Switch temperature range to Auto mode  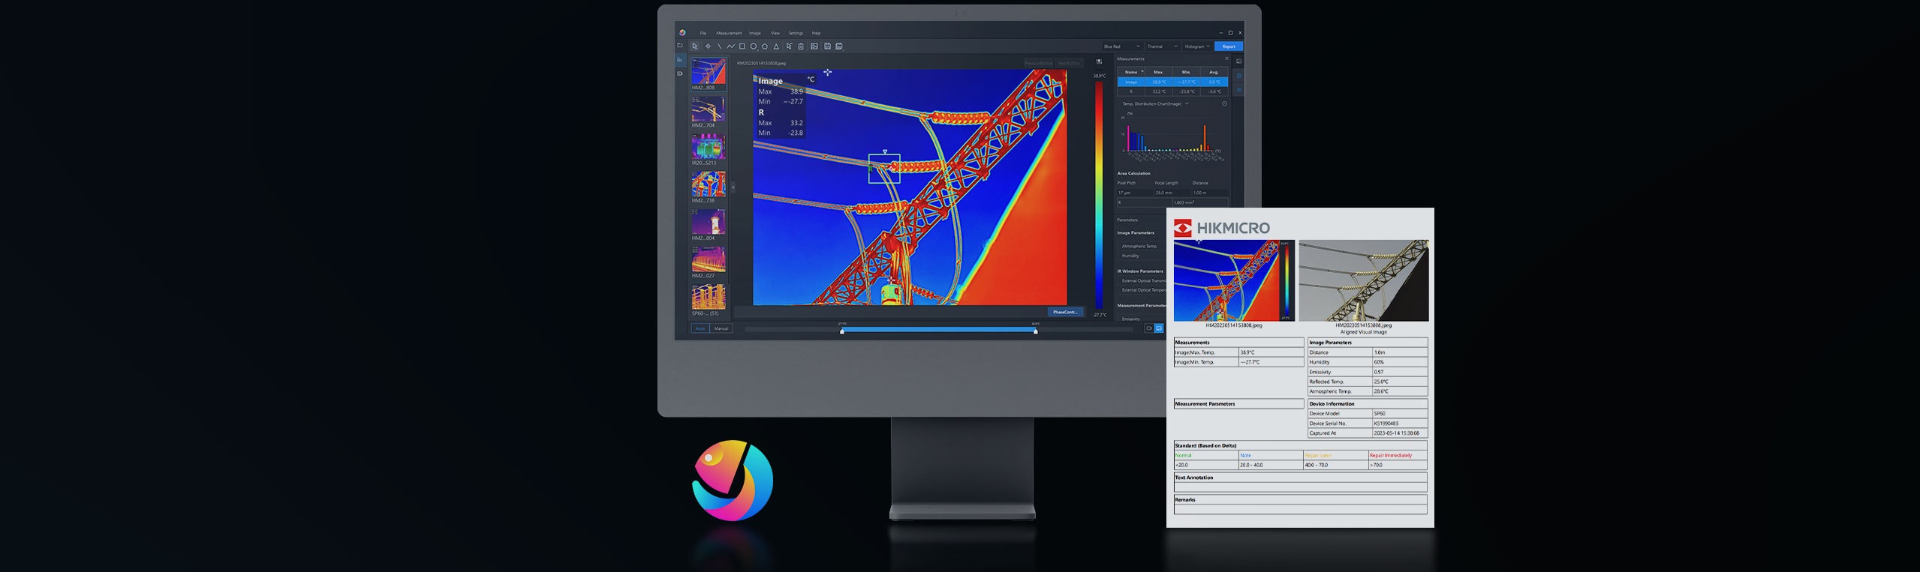click(700, 328)
